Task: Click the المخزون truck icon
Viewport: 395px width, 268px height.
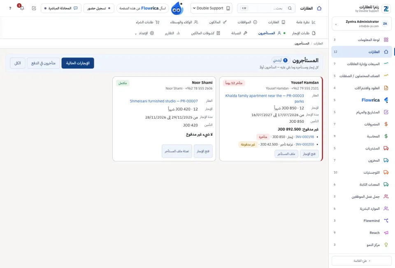Action: [386, 160]
